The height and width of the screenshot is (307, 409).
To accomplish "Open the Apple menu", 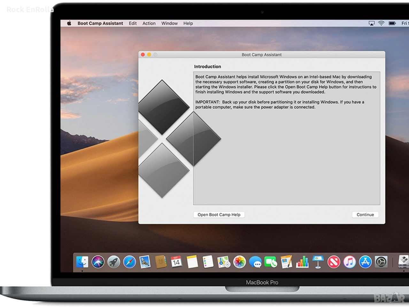I will (x=69, y=23).
